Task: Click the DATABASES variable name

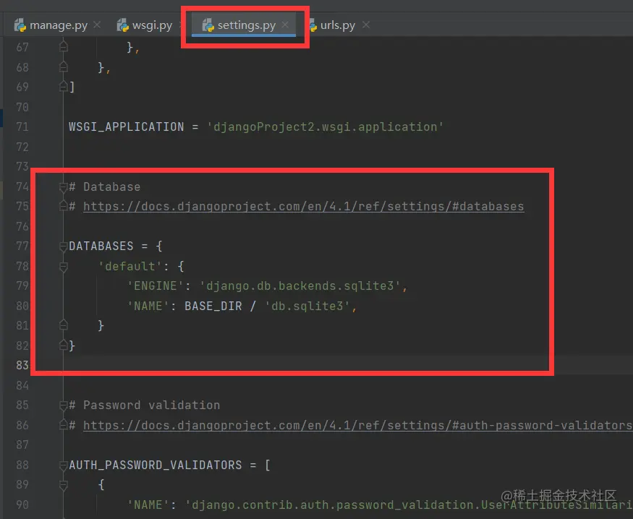Action: 101,246
